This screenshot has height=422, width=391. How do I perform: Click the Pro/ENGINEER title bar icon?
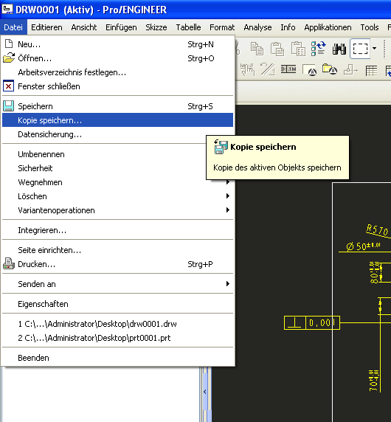tap(7, 9)
